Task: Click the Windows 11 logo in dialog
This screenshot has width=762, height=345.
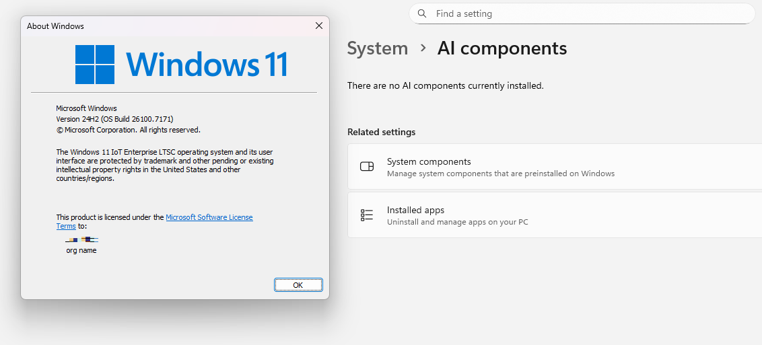Action: click(181, 65)
